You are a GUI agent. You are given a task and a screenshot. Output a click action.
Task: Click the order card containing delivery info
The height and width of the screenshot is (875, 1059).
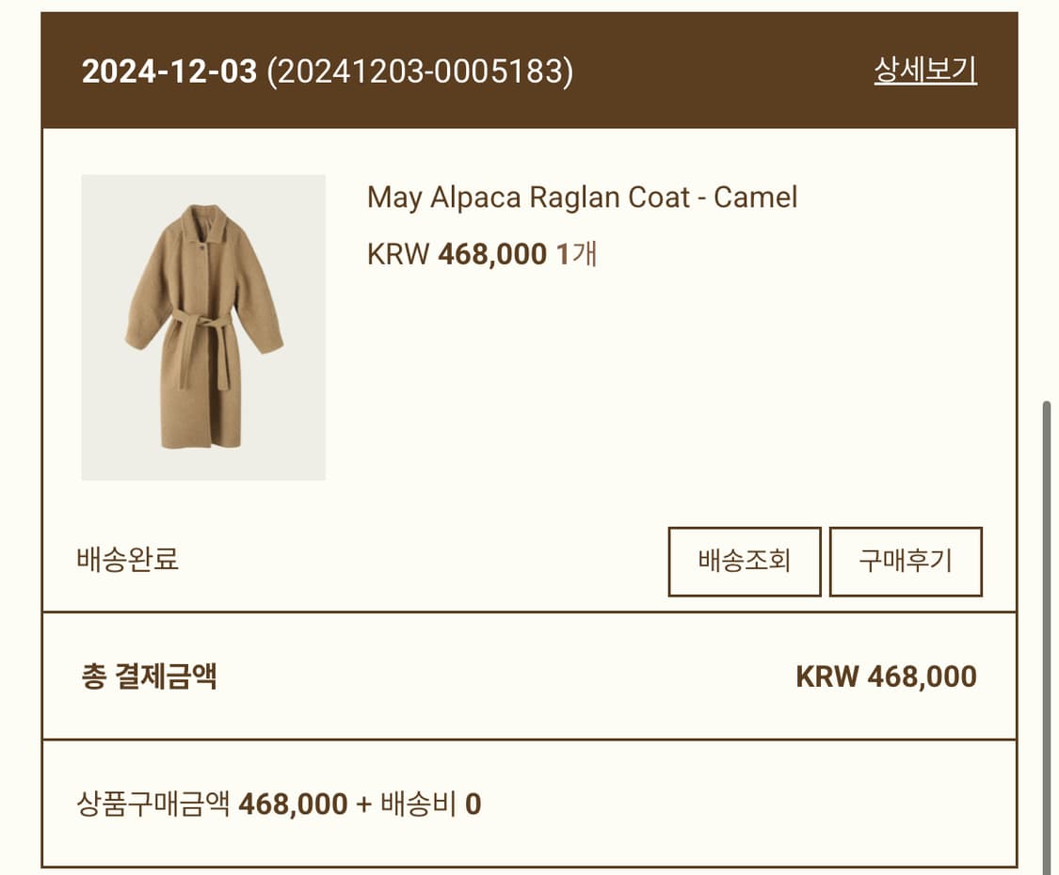pos(527,423)
